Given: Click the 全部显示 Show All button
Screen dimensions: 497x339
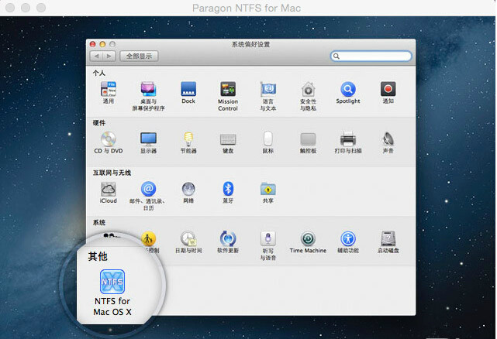Looking at the screenshot, I should point(139,56).
